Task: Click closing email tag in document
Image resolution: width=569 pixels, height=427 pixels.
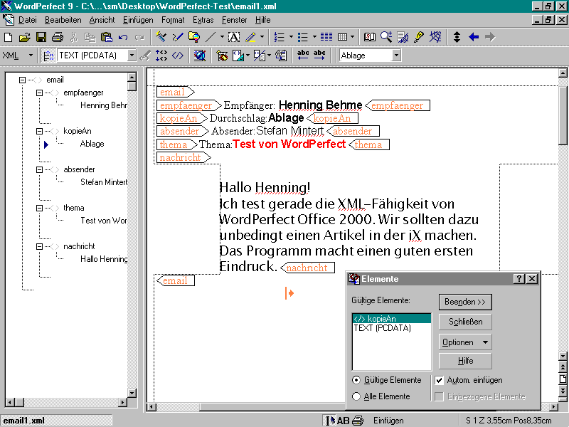Action: point(176,280)
